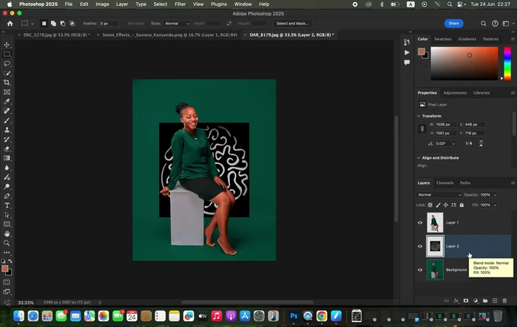Pick the Eyedropper tool
Image resolution: width=517 pixels, height=327 pixels.
coord(7,101)
